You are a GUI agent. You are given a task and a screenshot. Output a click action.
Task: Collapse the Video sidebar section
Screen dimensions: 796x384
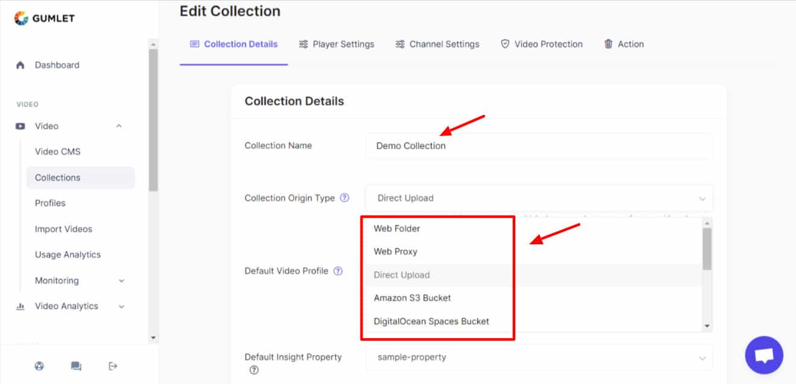point(119,126)
